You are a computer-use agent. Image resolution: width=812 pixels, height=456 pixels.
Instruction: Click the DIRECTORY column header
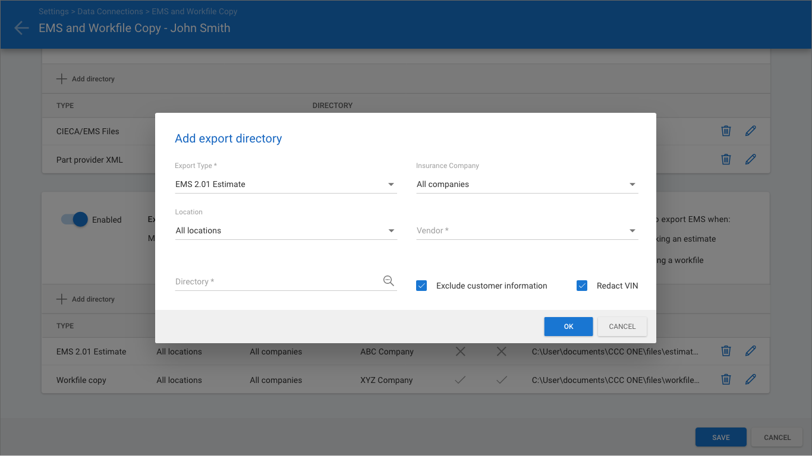(333, 106)
